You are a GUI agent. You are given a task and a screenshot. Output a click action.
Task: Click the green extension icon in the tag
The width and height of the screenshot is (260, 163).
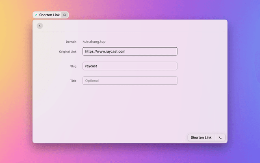click(x=36, y=15)
